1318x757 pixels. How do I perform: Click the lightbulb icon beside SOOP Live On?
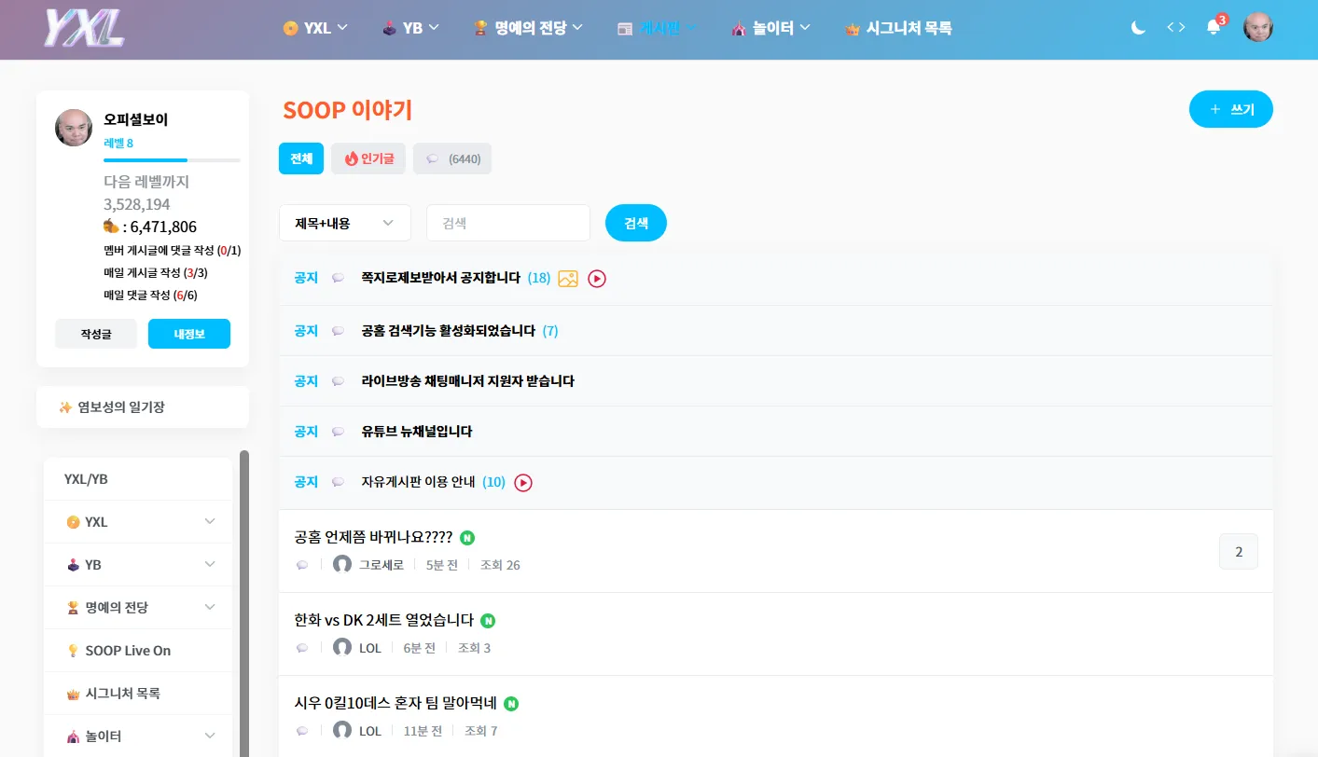tap(73, 651)
